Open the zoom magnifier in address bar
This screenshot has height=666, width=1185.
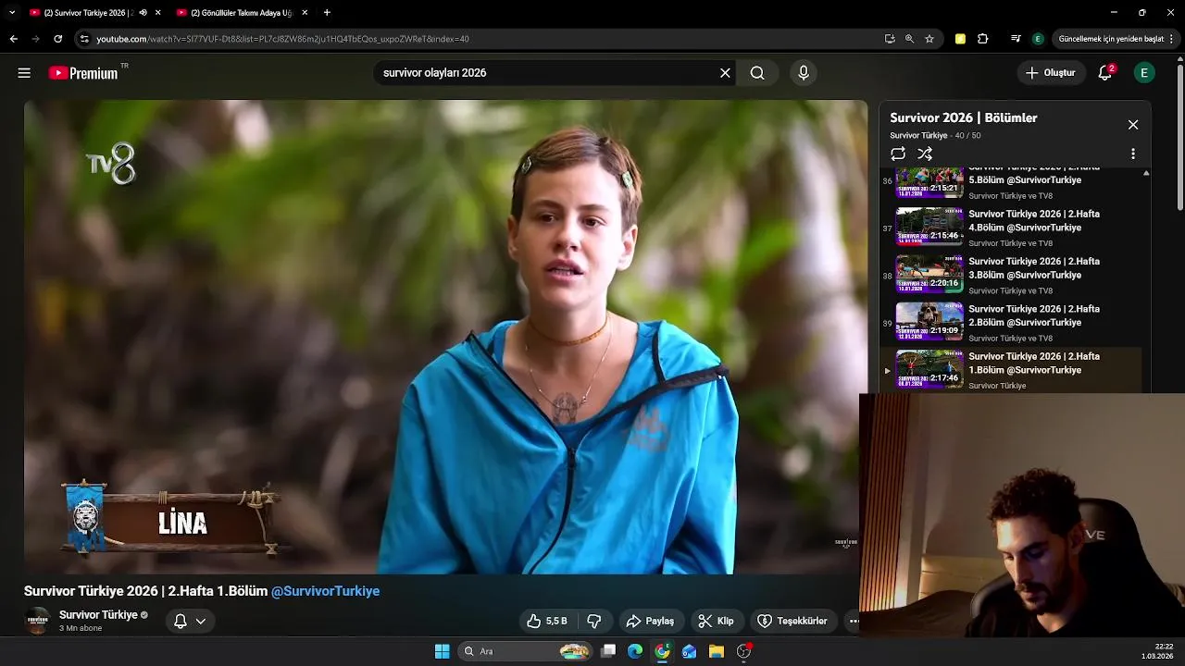[x=909, y=39]
